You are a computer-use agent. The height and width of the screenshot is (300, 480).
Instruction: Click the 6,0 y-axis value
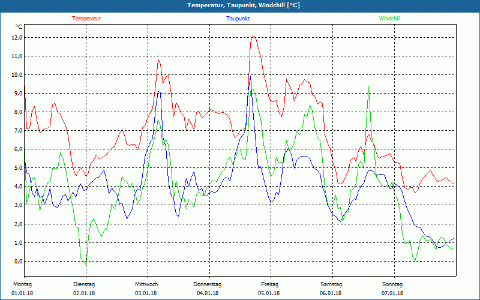[17, 149]
